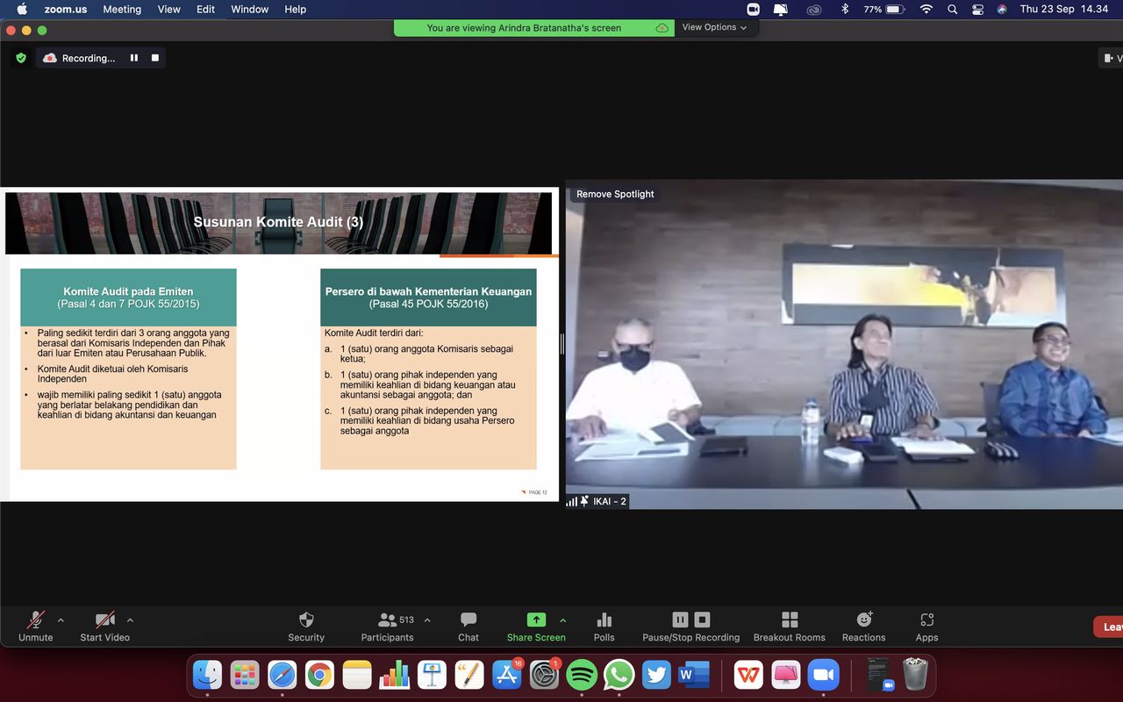Click the pause icon above Pause/Stop Recording
This screenshot has width=1123, height=702.
(x=680, y=620)
